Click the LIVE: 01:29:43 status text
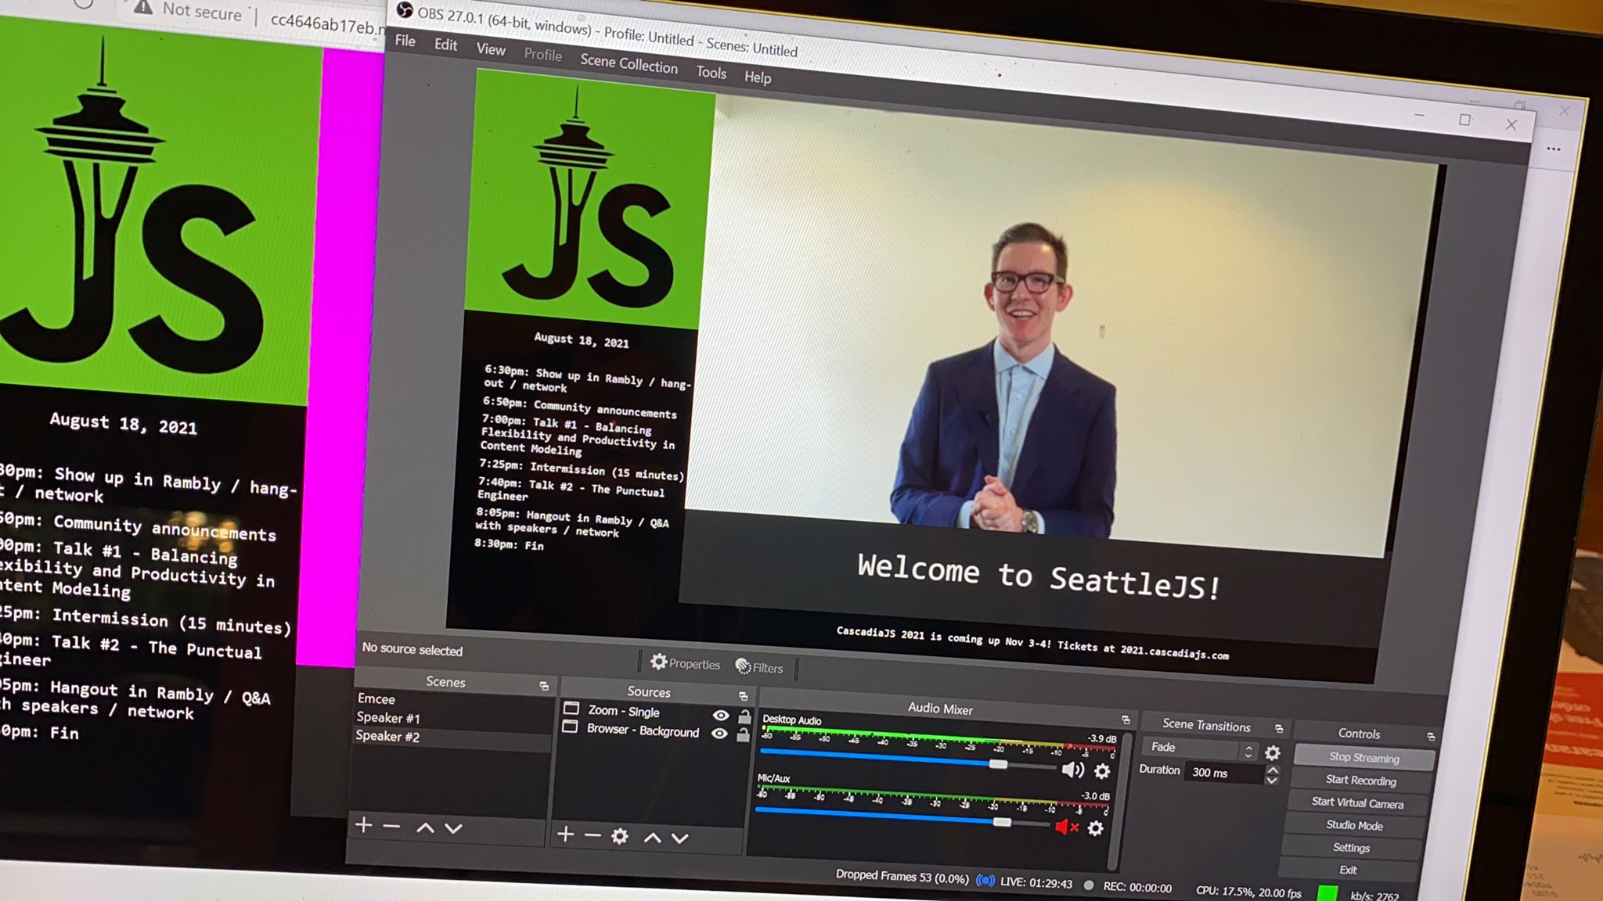 click(x=1036, y=882)
